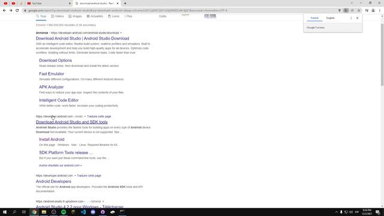
Task: Open Task View on the taskbar
Action: coord(24,212)
